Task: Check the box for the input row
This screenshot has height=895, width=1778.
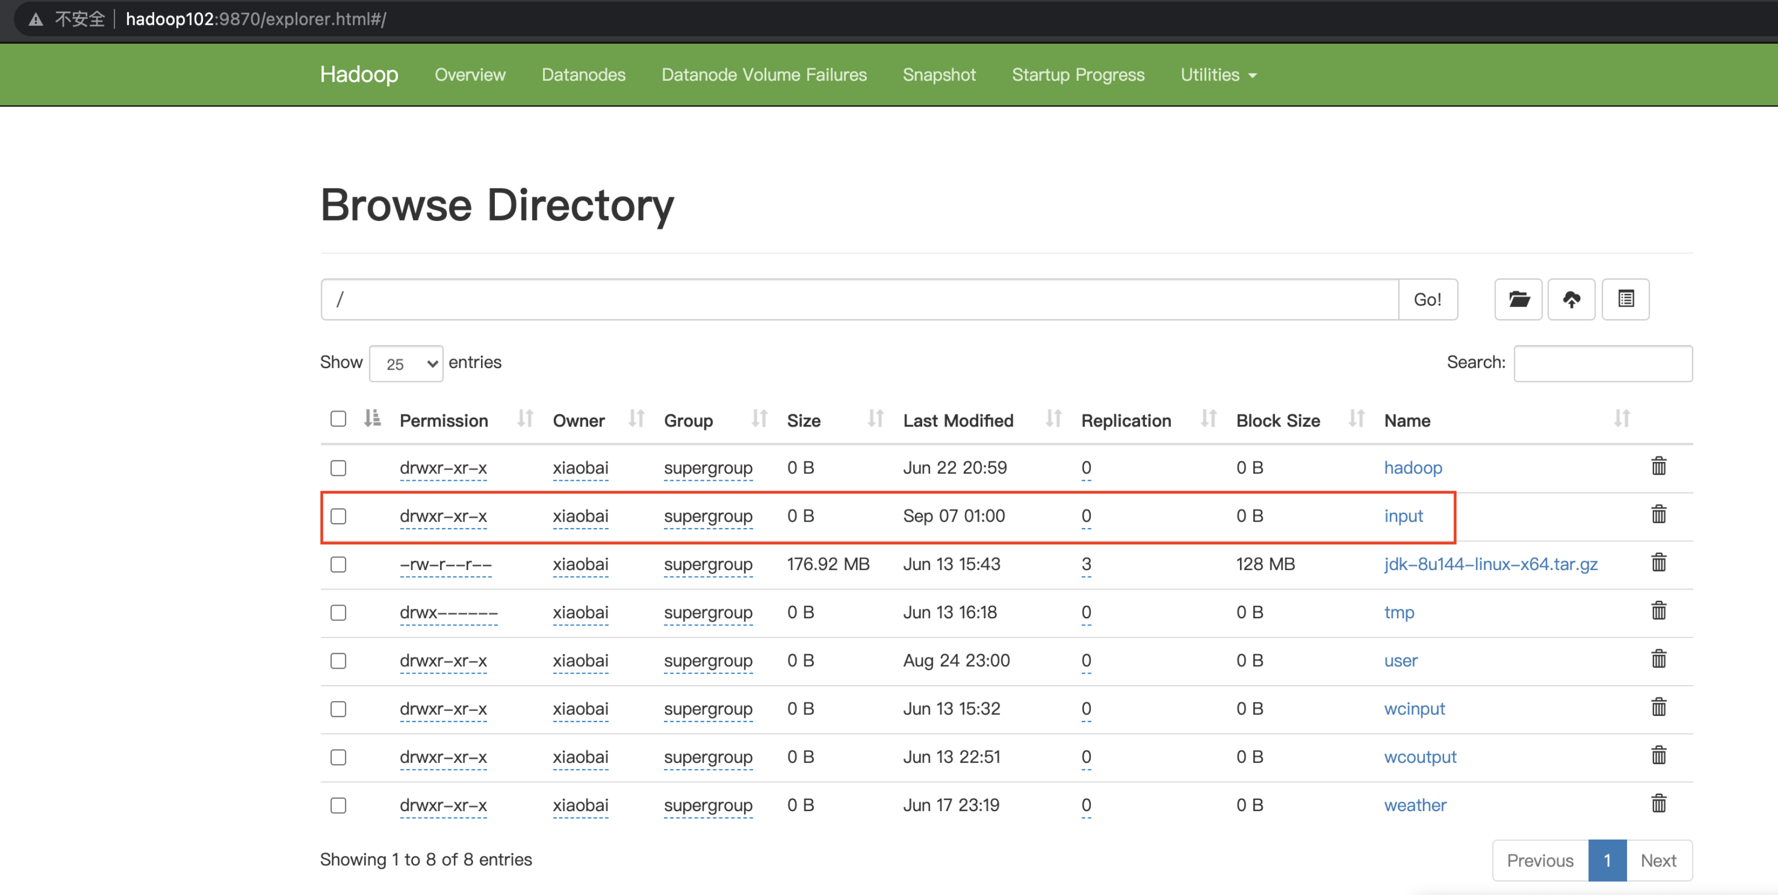Action: [338, 517]
